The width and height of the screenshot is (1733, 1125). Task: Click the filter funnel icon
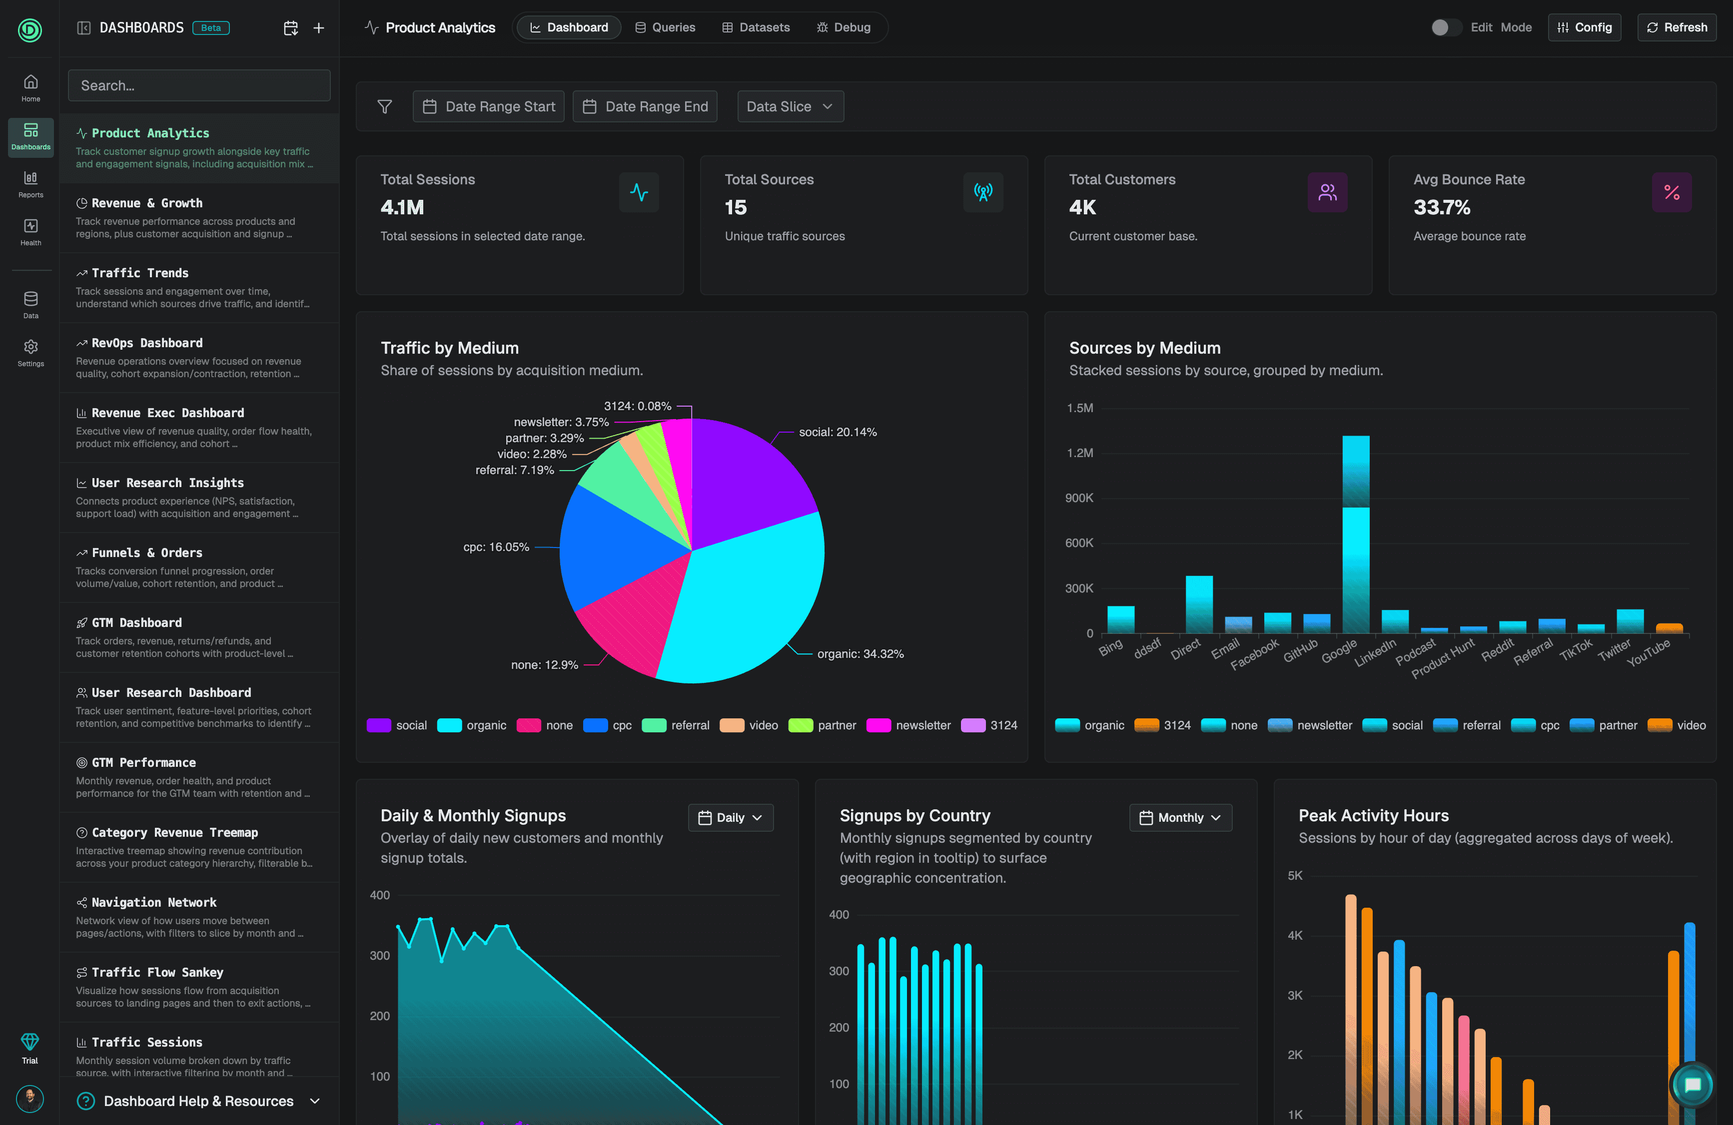(384, 106)
